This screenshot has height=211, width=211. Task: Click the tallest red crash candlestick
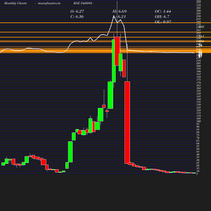[x=127, y=122]
